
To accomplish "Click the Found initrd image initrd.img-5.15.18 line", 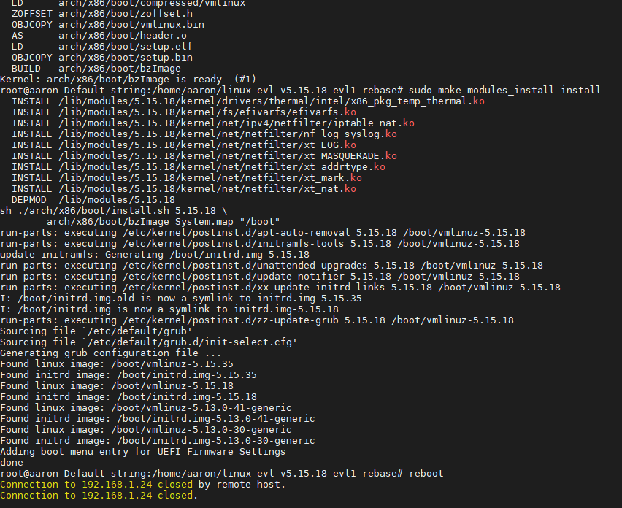I will [128, 396].
